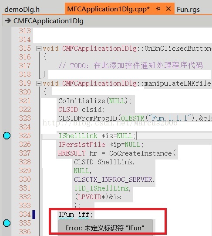Remove the breakpoint at line 335
Screen dimensions: 212x236
7,223
